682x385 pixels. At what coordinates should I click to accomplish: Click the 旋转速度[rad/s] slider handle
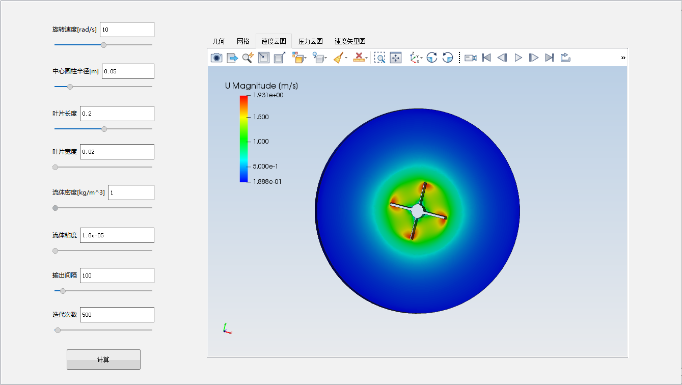(104, 45)
